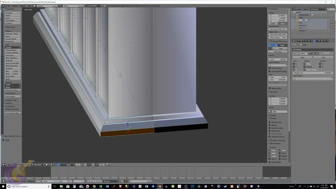Open the Edit Mode selector in viewport header
Viewport: 336px width, 189px height.
[38, 165]
